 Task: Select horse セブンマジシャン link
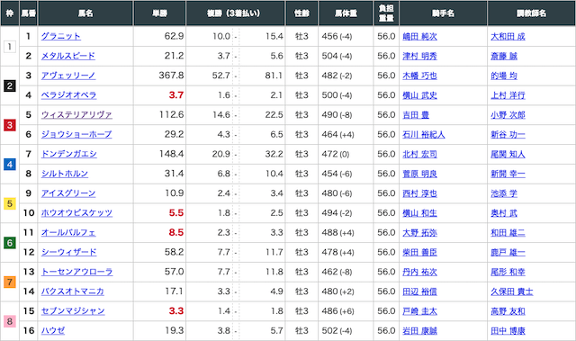[x=73, y=311]
